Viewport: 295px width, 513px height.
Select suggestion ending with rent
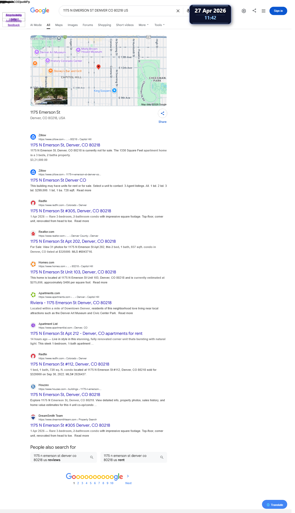[x=134, y=457]
